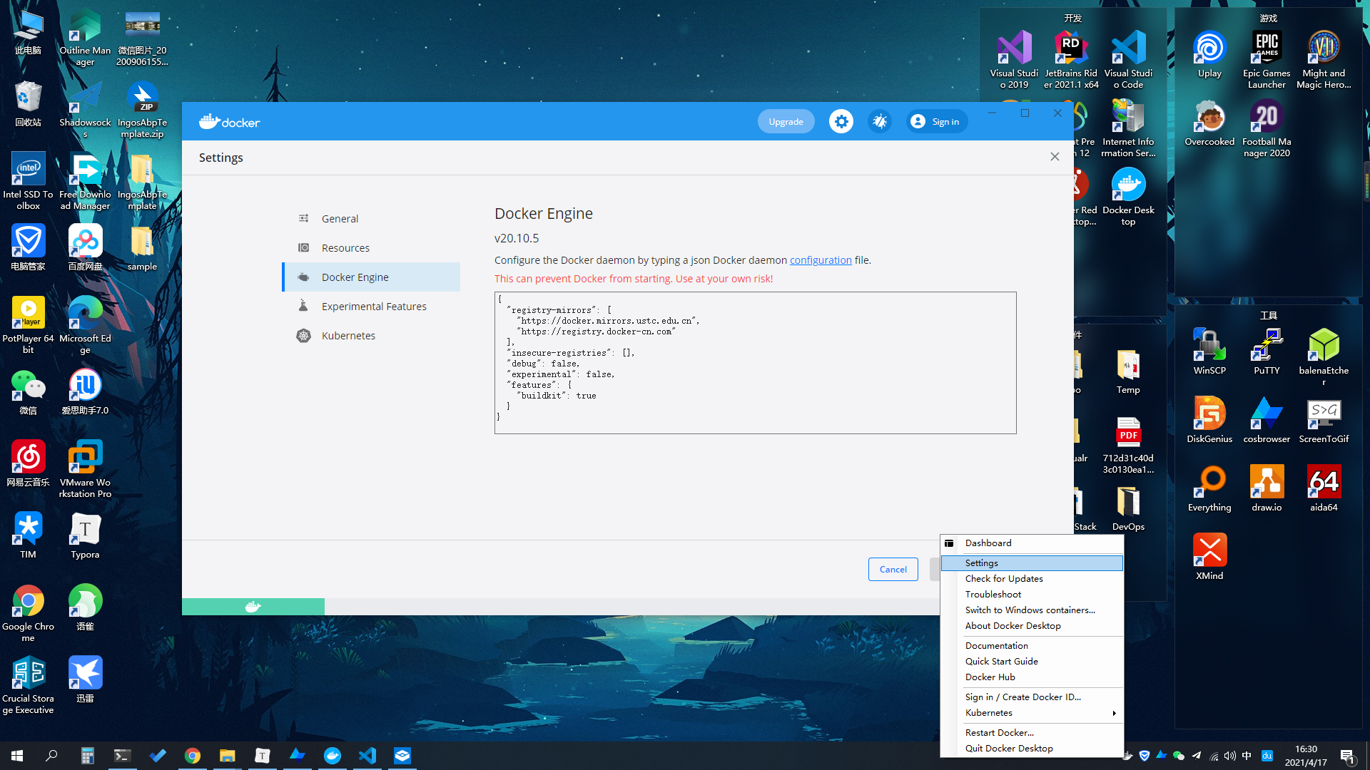The height and width of the screenshot is (770, 1370).
Task: Open the Kubernetes settings section
Action: (348, 336)
